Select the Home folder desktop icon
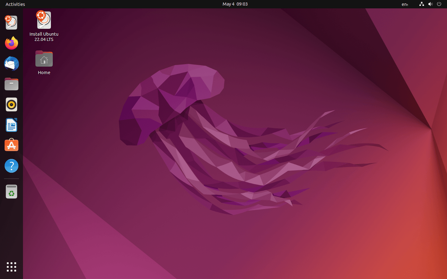Image resolution: width=447 pixels, height=279 pixels. tap(44, 63)
